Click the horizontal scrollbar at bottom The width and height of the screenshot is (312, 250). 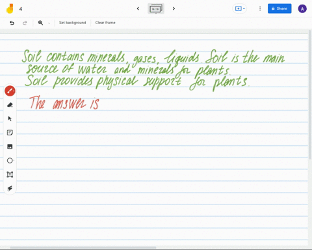coord(83,247)
